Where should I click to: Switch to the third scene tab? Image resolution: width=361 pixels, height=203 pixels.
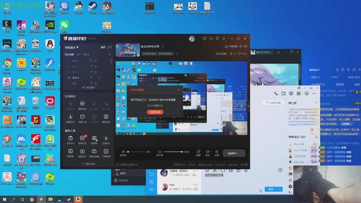[86, 55]
